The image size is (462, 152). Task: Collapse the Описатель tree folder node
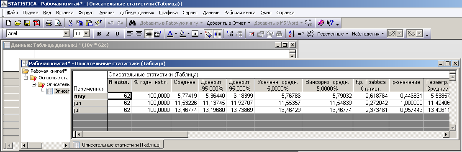pyautogui.click(x=33, y=84)
